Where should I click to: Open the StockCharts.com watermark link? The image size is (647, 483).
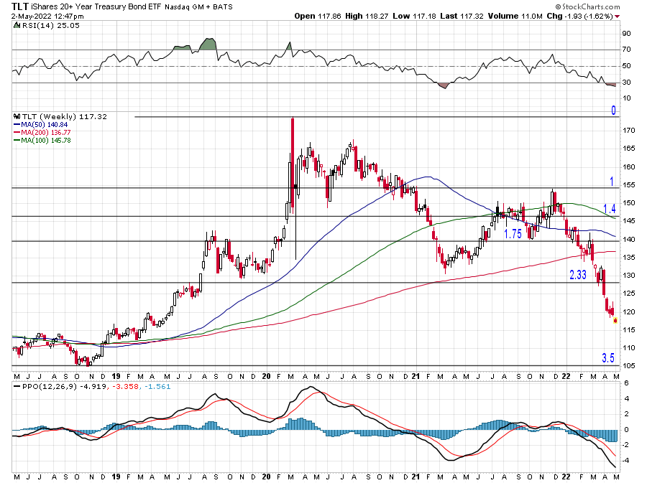[x=587, y=6]
